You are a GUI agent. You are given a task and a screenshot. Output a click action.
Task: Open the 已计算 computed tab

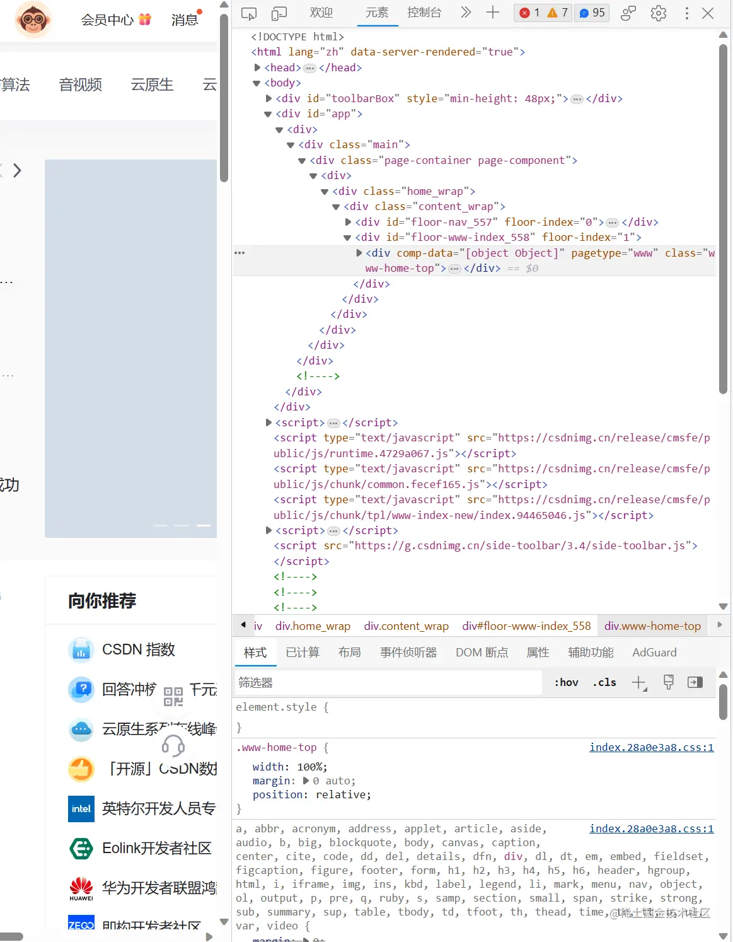pos(303,653)
